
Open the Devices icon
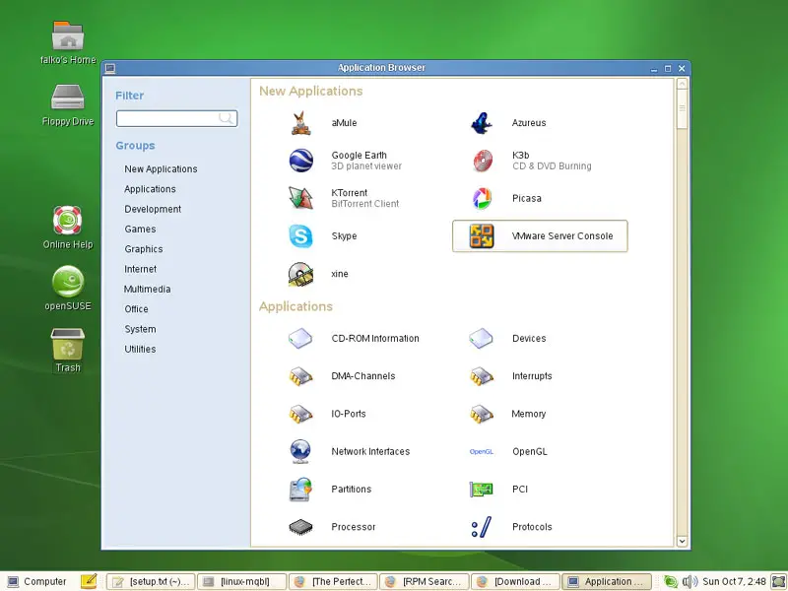click(481, 339)
